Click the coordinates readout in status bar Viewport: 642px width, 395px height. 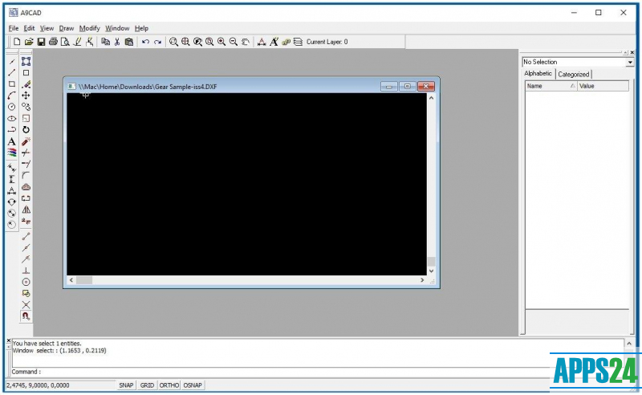coord(38,385)
